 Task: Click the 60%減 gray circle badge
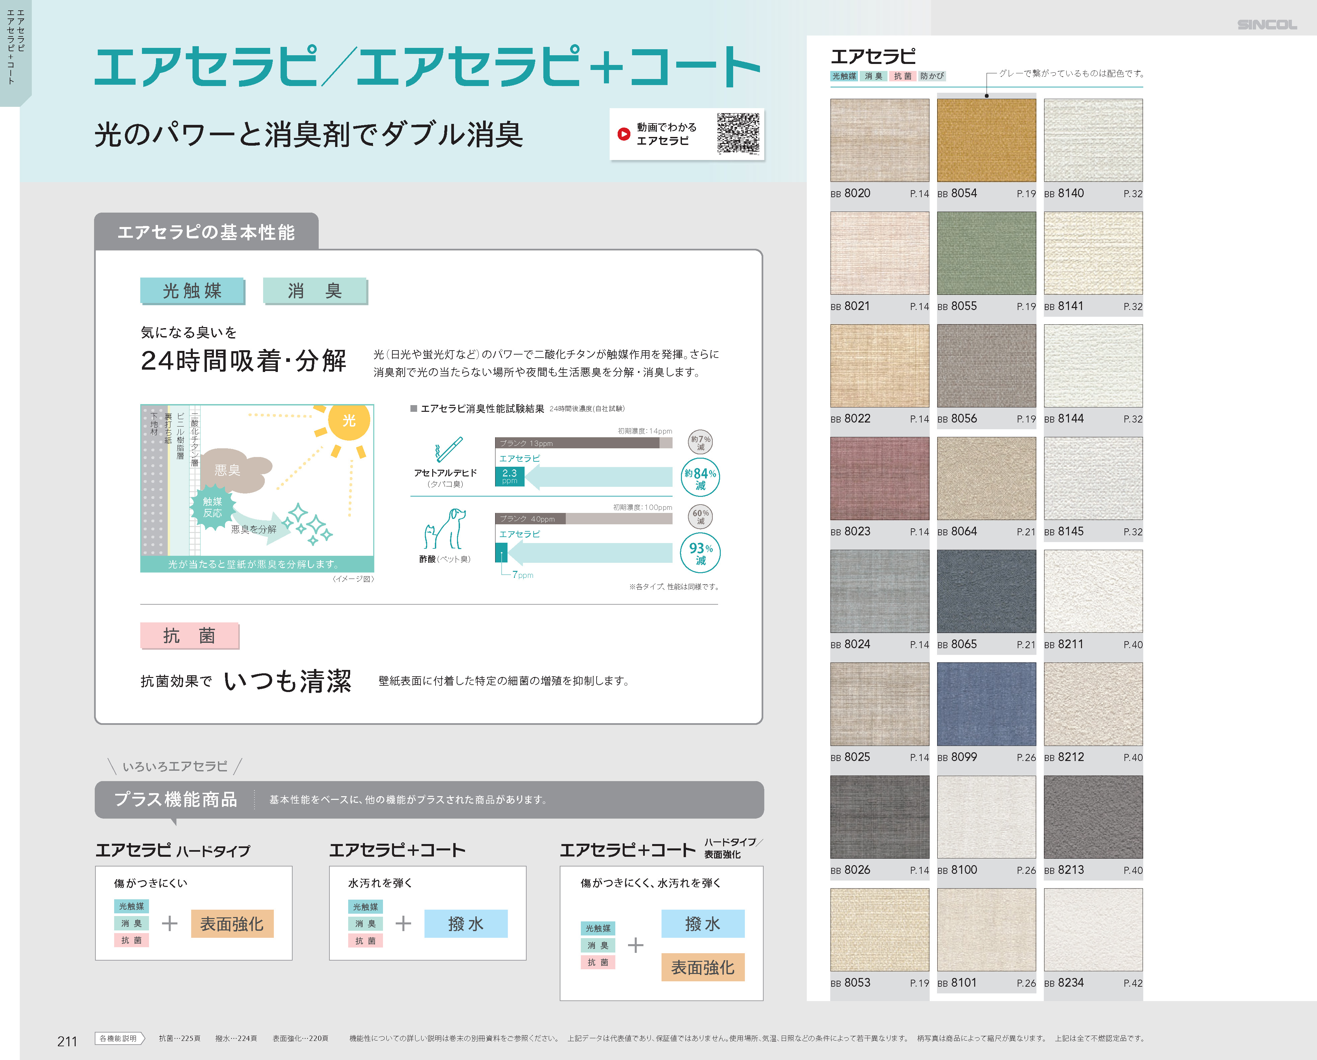click(x=700, y=517)
